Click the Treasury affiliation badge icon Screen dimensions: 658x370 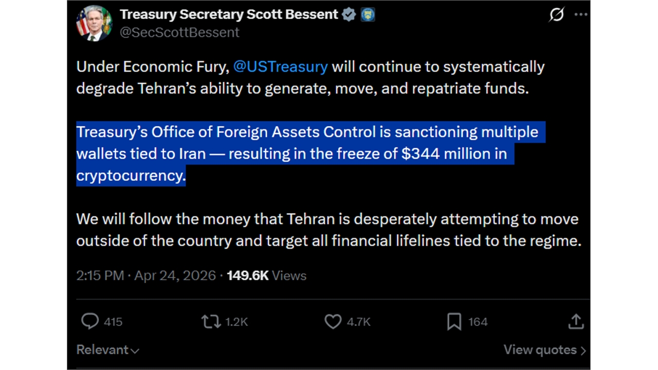tap(368, 14)
